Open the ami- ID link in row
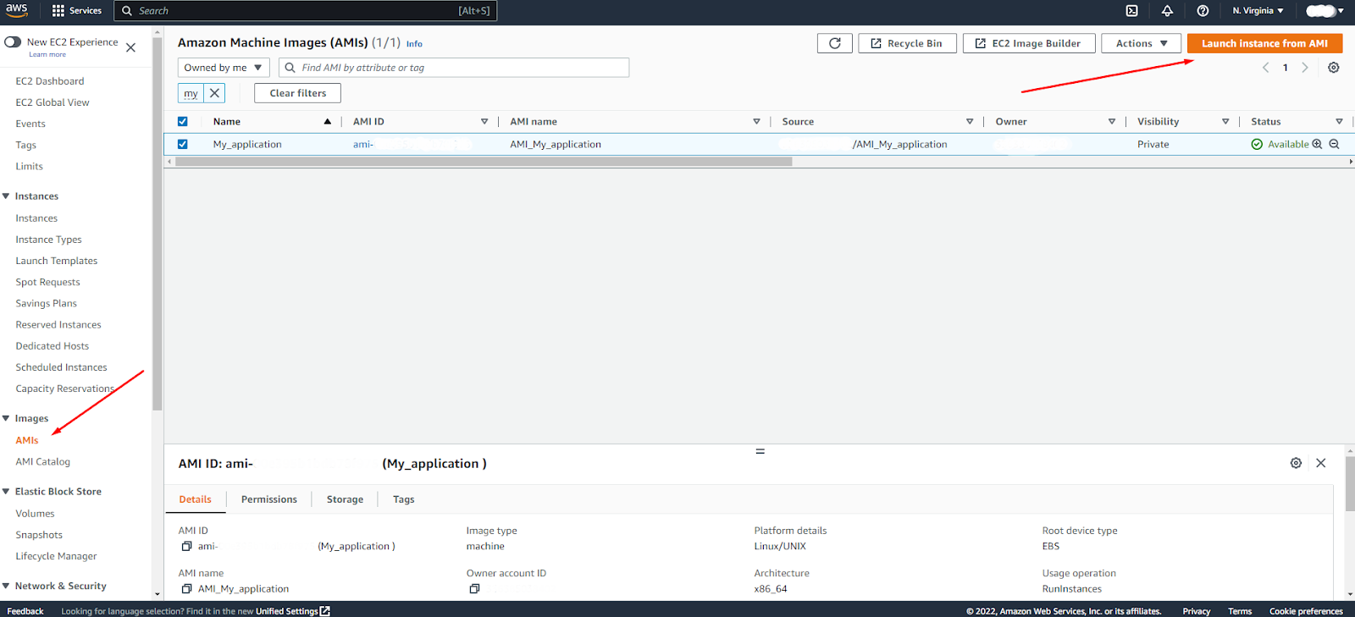The width and height of the screenshot is (1355, 617). [363, 144]
